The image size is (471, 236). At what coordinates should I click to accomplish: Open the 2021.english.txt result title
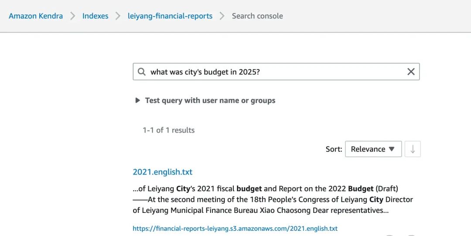tap(163, 172)
